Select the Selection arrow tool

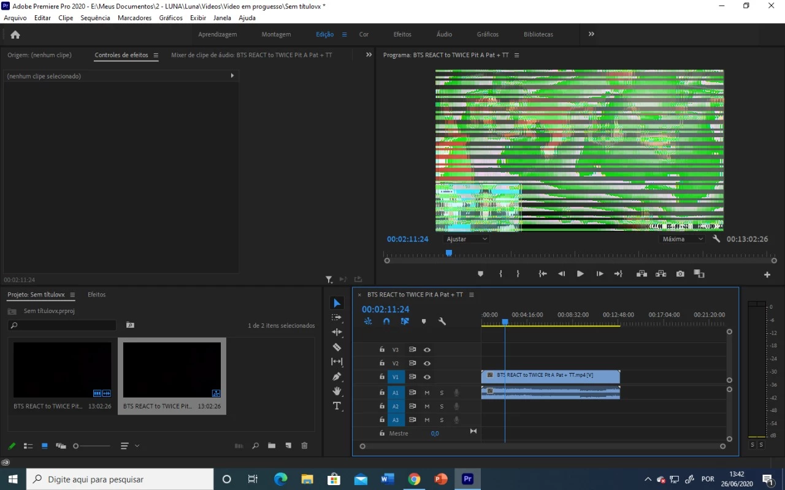coord(337,303)
